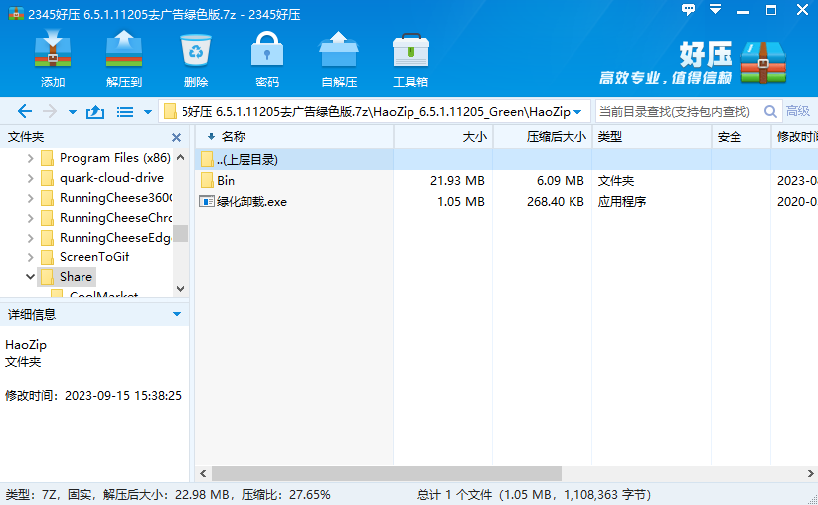Click the horizontal scrollbar left arrow
Screen dimensions: 818x505
[x=203, y=473]
